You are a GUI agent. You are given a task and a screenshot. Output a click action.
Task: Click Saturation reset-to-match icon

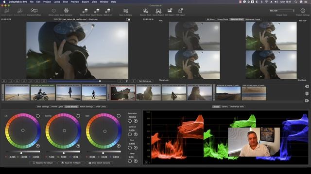pyautogui.click(x=136, y=121)
